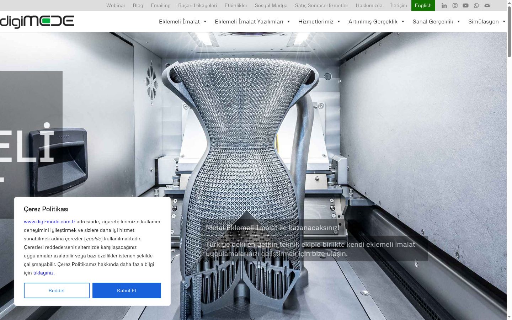Click the digiMODE logo
The image size is (512, 320).
[37, 22]
